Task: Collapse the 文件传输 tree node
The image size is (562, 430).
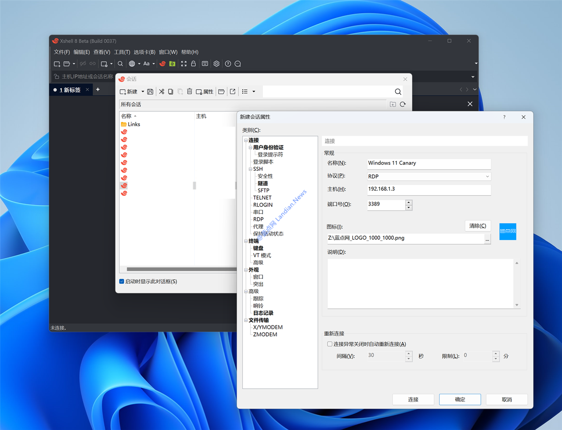Action: click(x=246, y=320)
